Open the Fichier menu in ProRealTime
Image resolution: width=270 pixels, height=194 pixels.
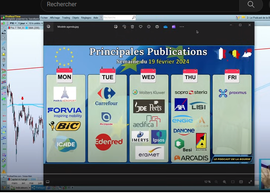tap(44, 18)
